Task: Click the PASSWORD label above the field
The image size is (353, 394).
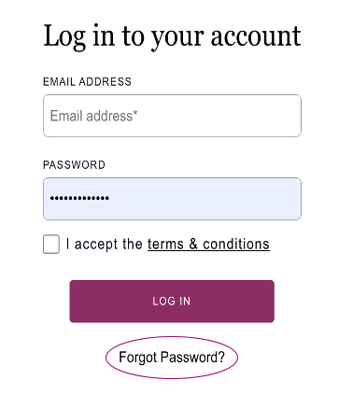Action: point(74,165)
